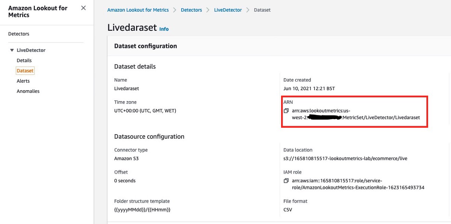Click the CSV file format value

point(288,210)
